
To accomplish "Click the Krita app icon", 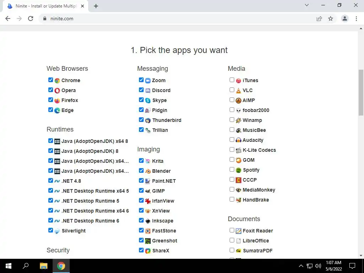I will (x=148, y=161).
